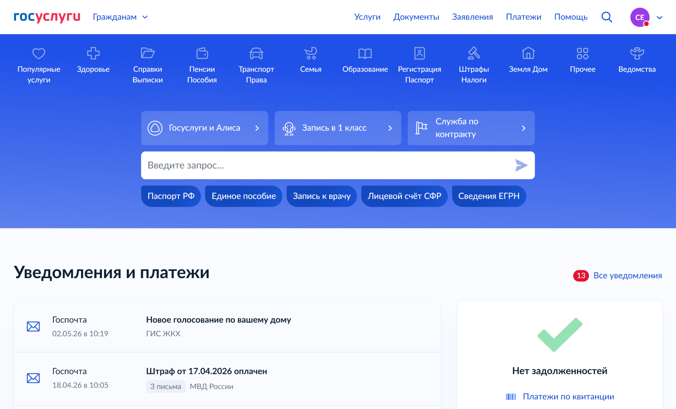
Task: Click the Alice circle icon
Action: (x=155, y=128)
